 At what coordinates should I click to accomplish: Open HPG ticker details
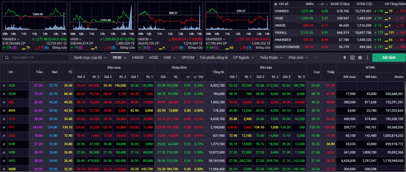coord(12,161)
